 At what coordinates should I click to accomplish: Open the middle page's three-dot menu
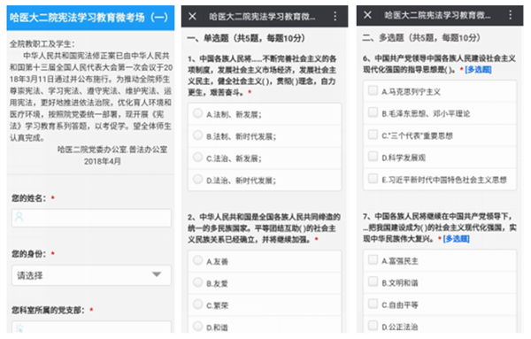coord(335,16)
